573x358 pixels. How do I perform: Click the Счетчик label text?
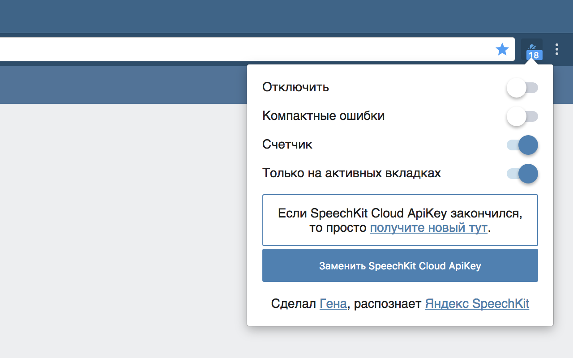pyautogui.click(x=287, y=145)
